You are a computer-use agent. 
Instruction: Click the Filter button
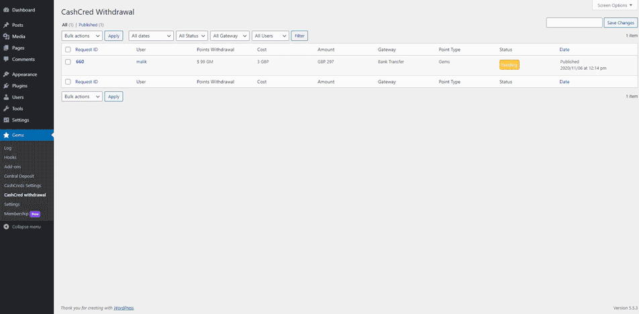[299, 36]
